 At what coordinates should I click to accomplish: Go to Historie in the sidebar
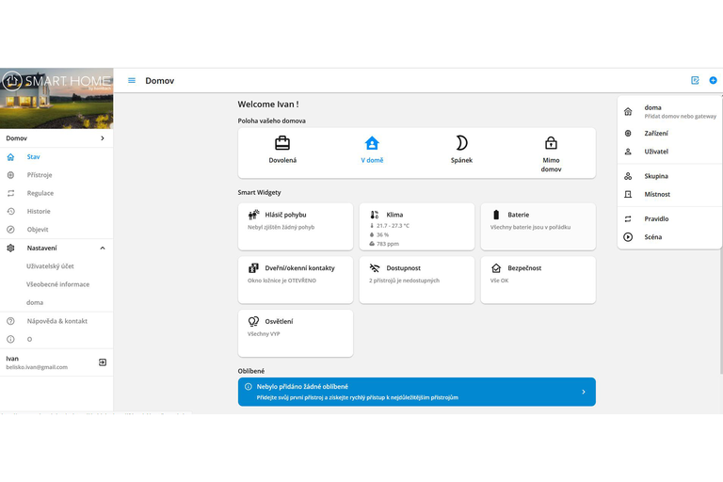pyautogui.click(x=39, y=212)
